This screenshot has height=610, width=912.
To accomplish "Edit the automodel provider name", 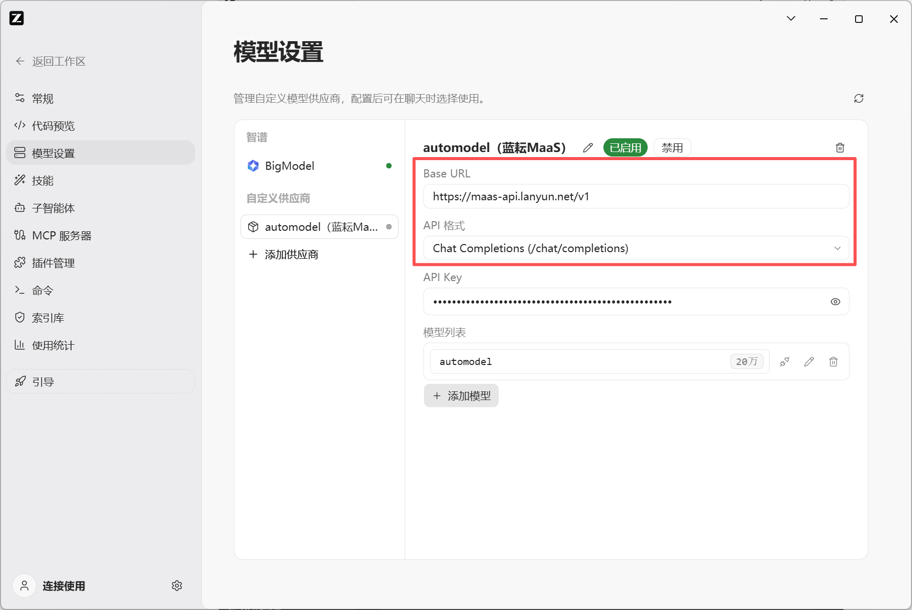I will [x=588, y=148].
